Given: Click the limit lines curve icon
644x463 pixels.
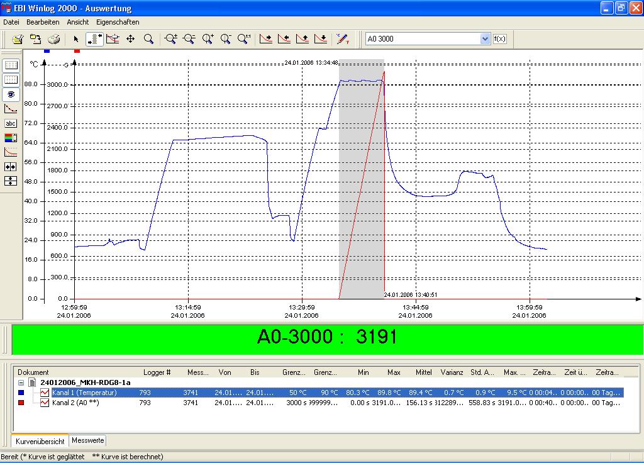Looking at the screenshot, I should tap(11, 152).
